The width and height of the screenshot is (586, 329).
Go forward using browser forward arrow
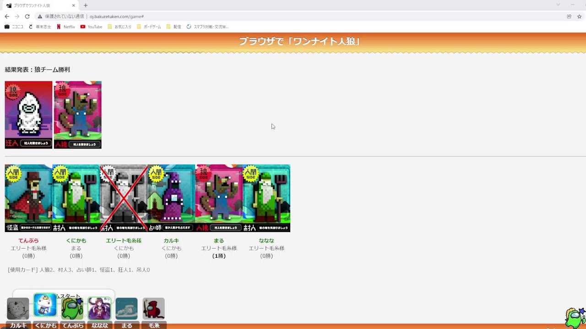coord(17,16)
